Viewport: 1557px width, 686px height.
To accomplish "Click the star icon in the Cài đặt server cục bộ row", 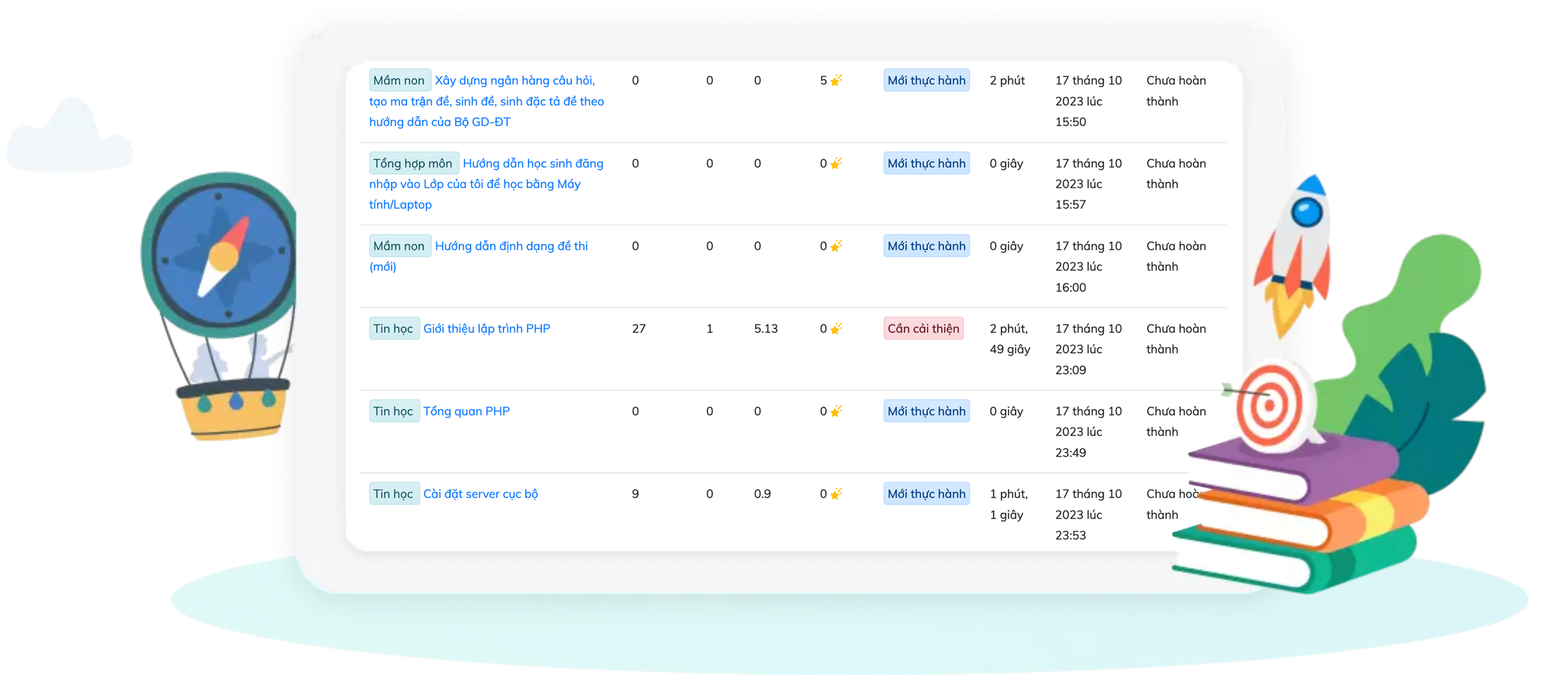I will click(836, 494).
